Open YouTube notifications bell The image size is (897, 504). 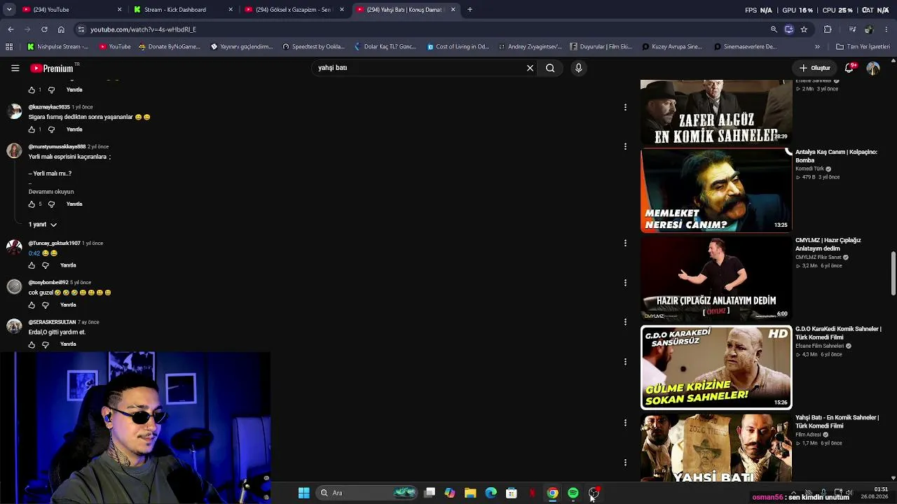pyautogui.click(x=849, y=68)
